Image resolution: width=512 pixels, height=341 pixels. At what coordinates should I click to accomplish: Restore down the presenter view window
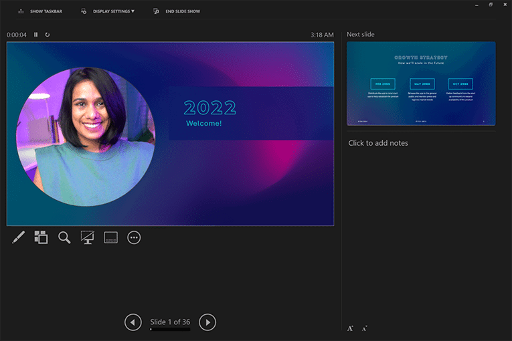coord(491,5)
